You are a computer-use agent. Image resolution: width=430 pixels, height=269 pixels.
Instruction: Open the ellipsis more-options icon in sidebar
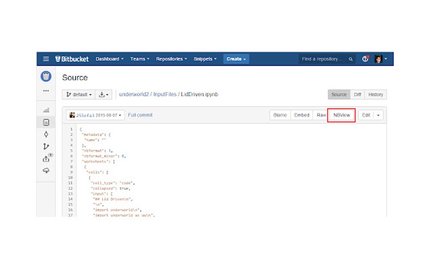(x=46, y=91)
